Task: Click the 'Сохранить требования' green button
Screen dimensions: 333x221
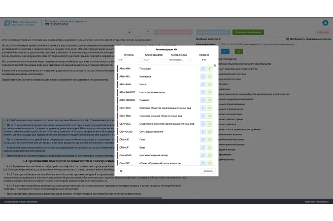Action: tap(248, 32)
